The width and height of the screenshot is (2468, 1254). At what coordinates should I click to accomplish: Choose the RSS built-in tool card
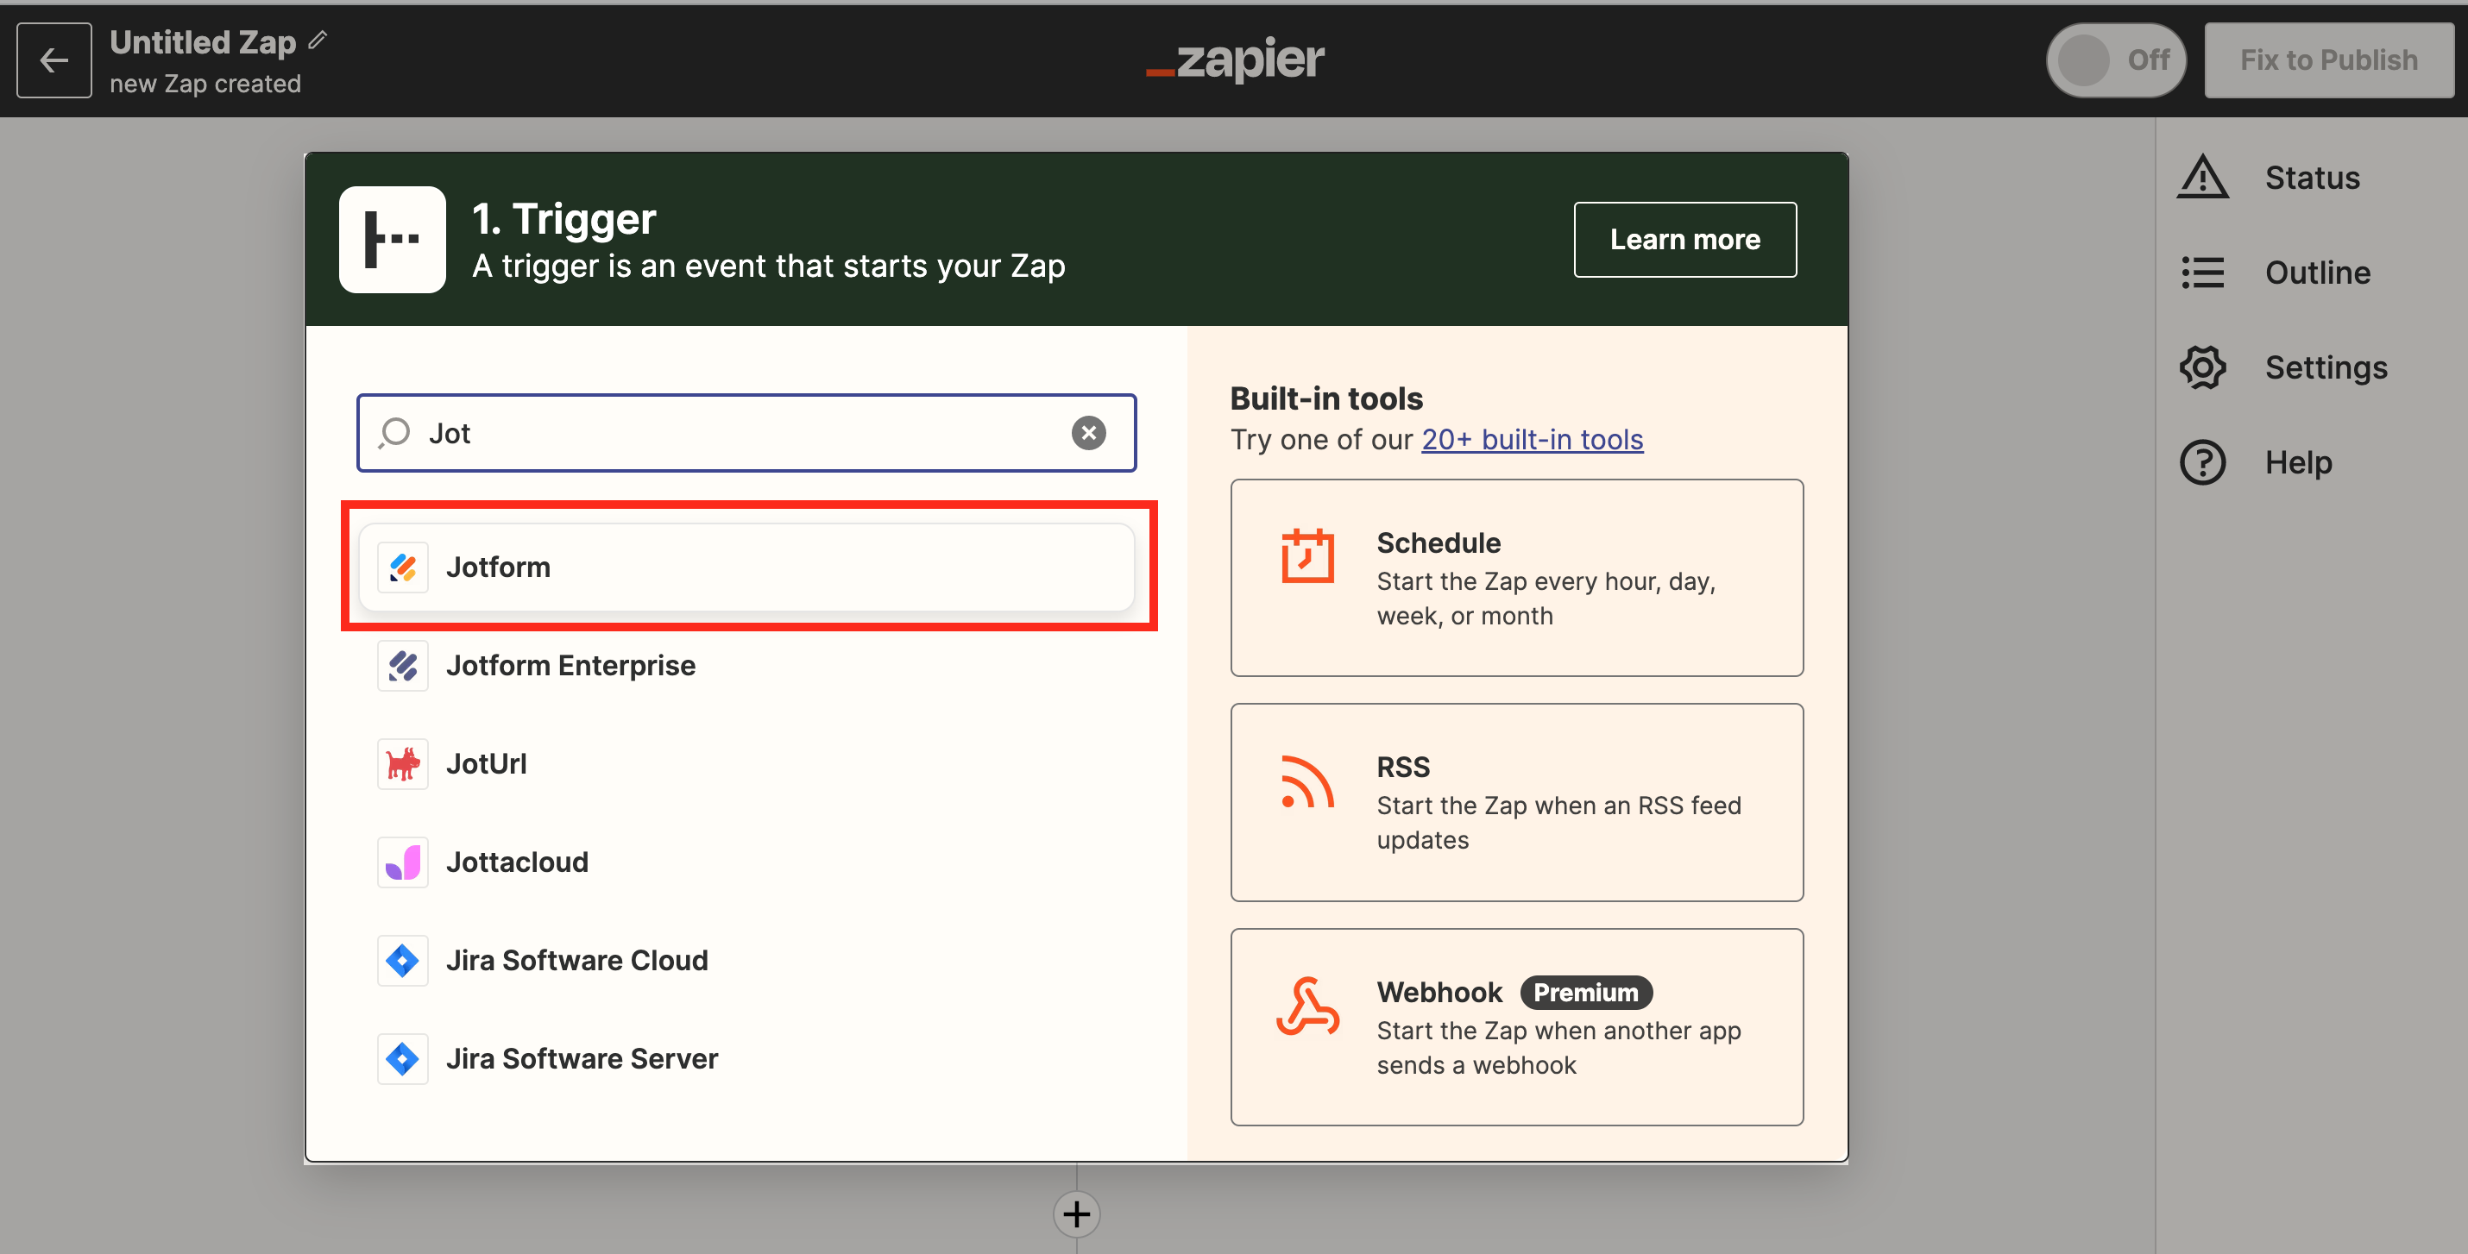pyautogui.click(x=1517, y=803)
